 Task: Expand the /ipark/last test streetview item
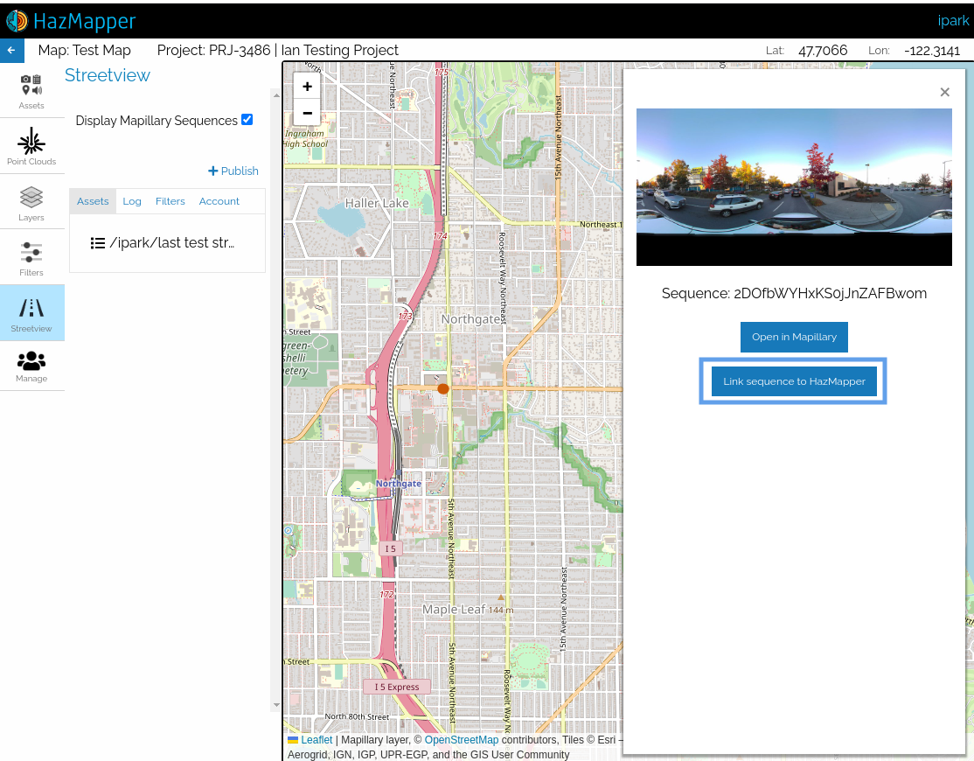tap(163, 243)
